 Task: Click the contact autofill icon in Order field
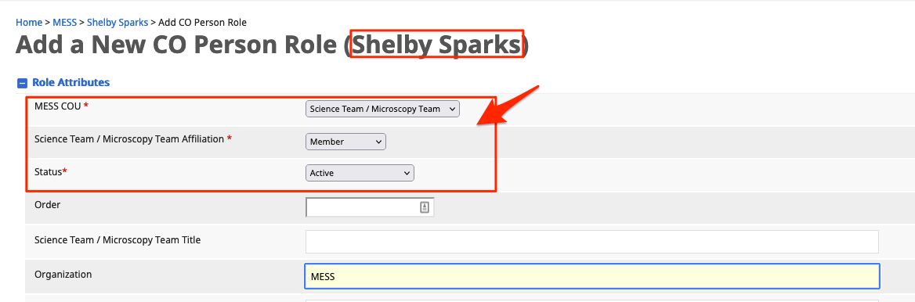pyautogui.click(x=425, y=207)
